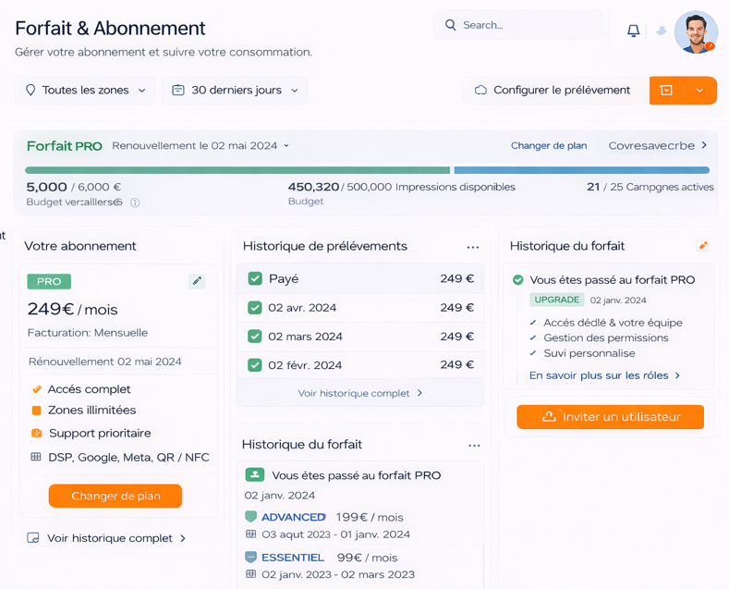Click info icon next to Budget label
This screenshot has width=729, height=589.
135,202
